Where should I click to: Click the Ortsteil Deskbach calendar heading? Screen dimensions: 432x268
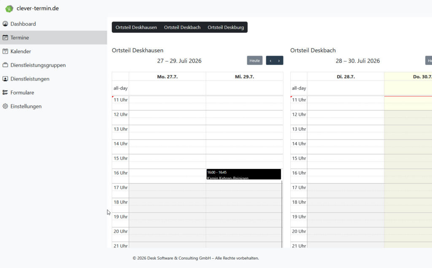313,50
